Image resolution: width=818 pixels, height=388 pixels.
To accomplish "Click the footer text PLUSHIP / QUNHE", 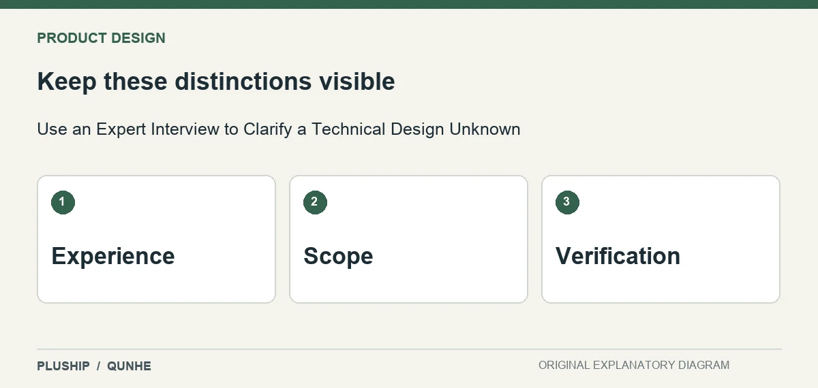I will pos(94,366).
